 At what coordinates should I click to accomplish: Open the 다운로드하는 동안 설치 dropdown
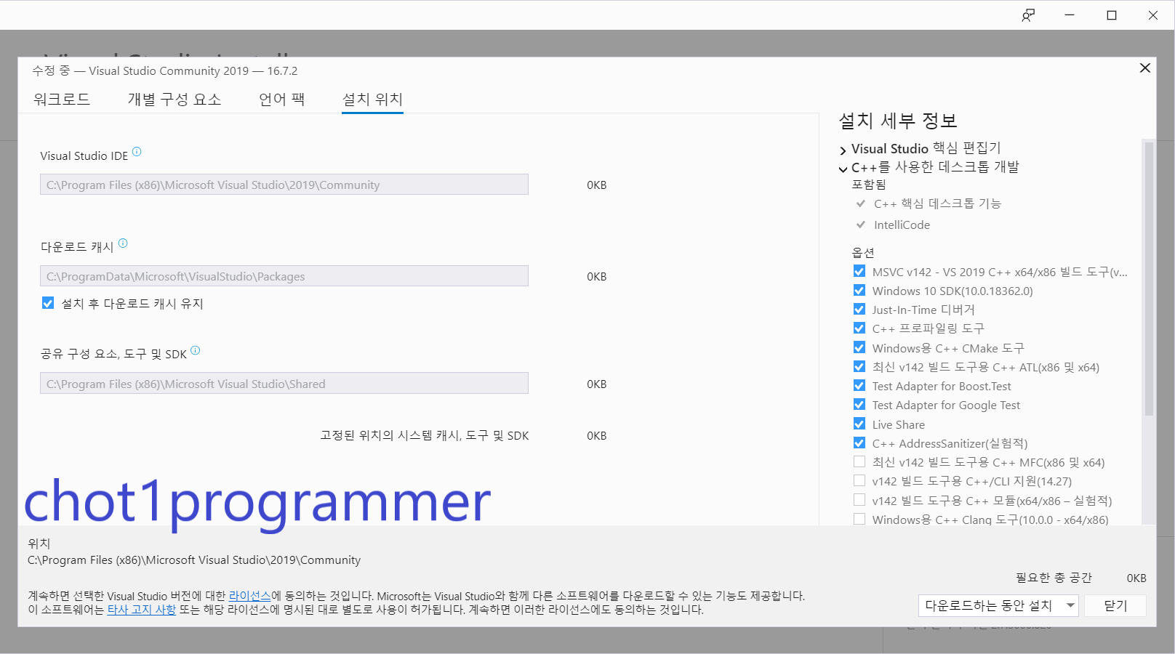1070,605
